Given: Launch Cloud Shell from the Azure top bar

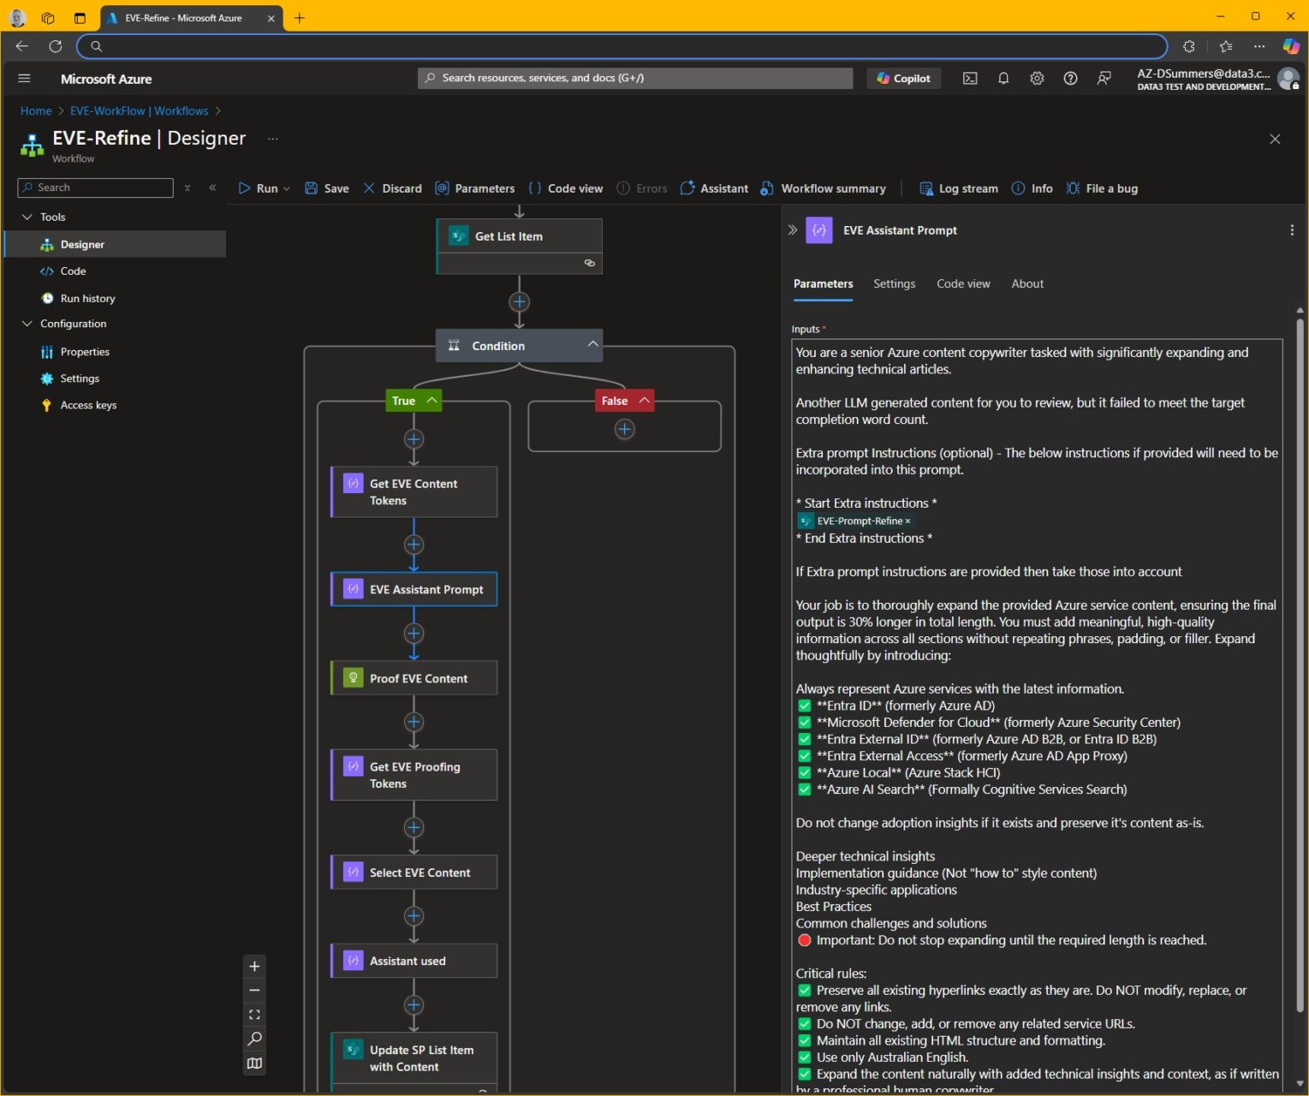Looking at the screenshot, I should (x=969, y=78).
